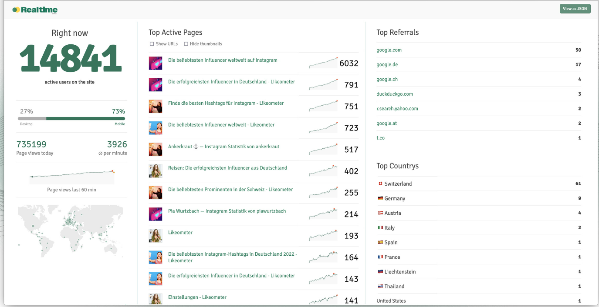599x307 pixels.
Task: Click the desktop/mobile share progress bar
Action: tap(71, 118)
